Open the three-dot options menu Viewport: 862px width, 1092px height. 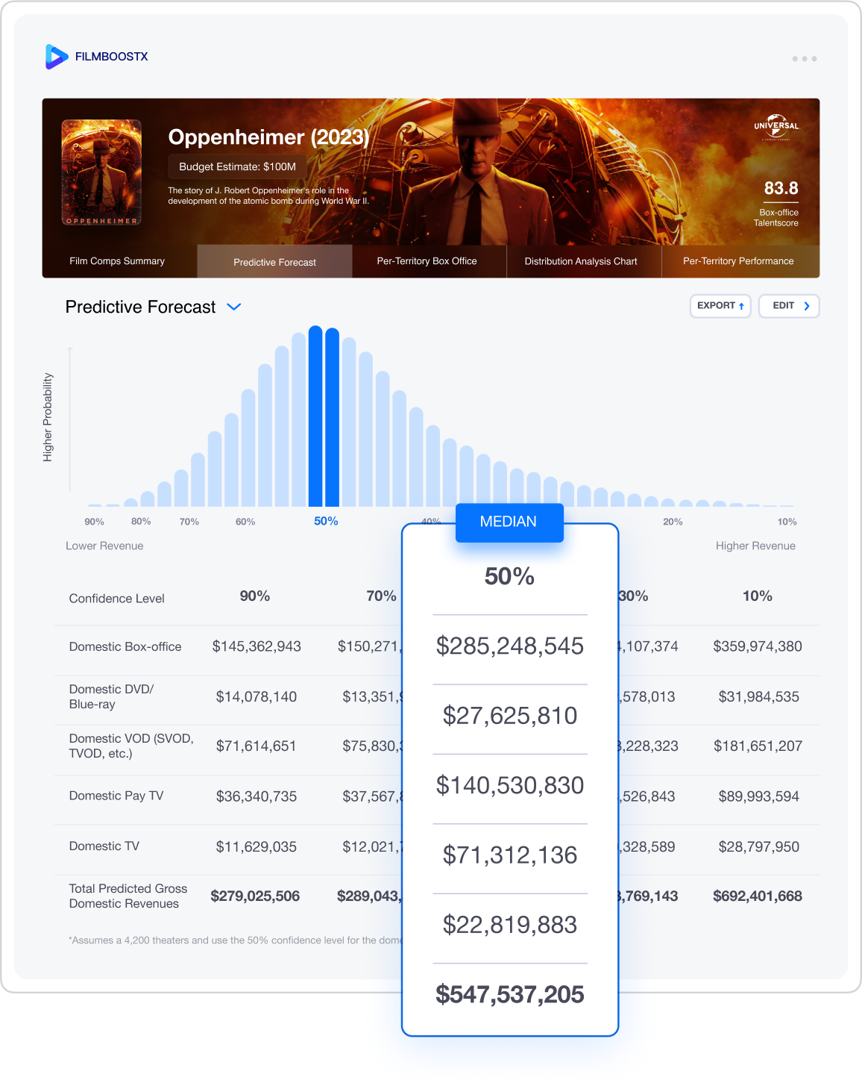point(804,58)
